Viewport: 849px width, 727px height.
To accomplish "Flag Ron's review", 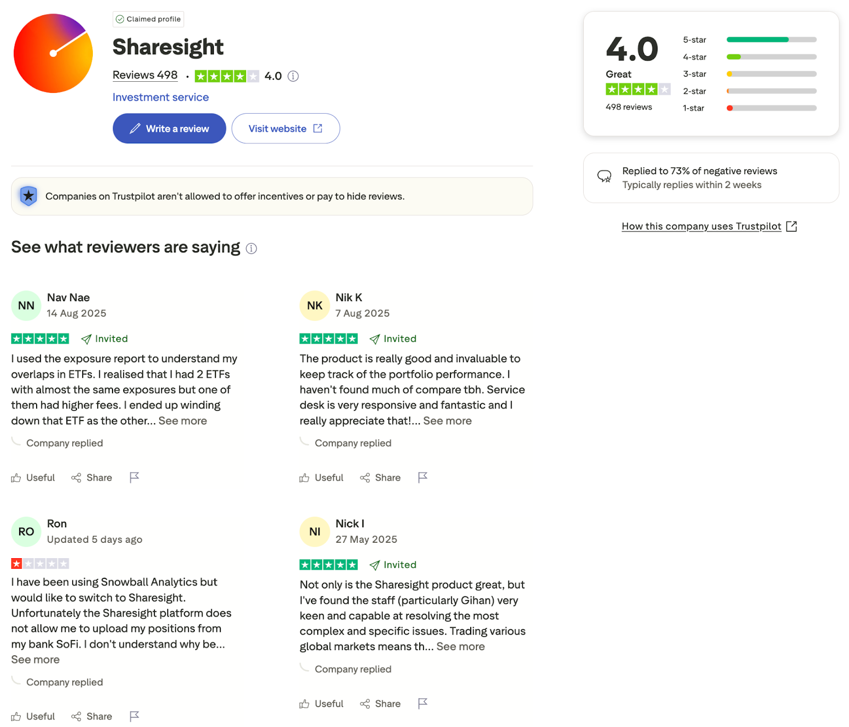I will pyautogui.click(x=134, y=716).
